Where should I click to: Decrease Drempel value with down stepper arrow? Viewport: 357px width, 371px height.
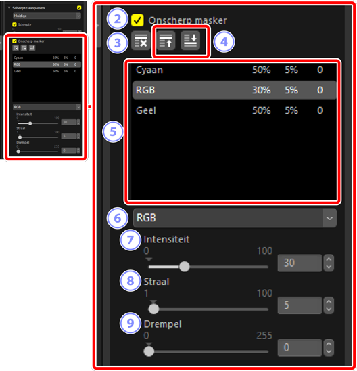tap(329, 351)
